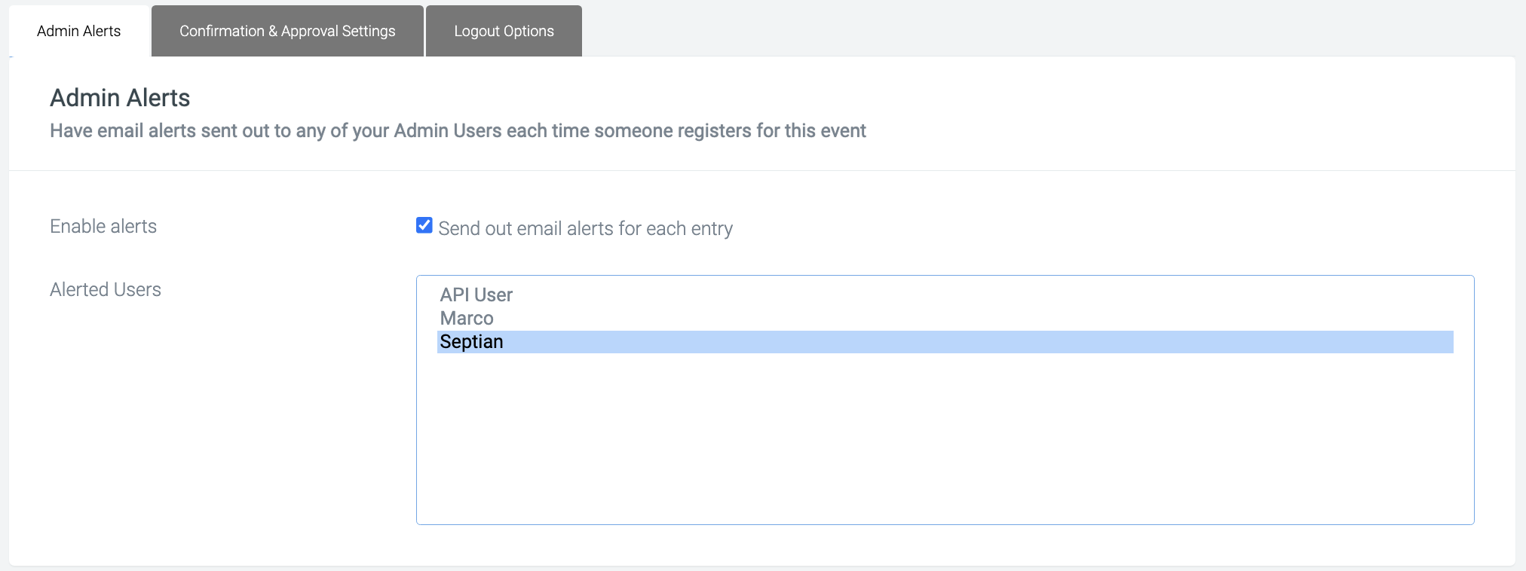
Task: Click the divider line below the section description
Action: point(762,170)
